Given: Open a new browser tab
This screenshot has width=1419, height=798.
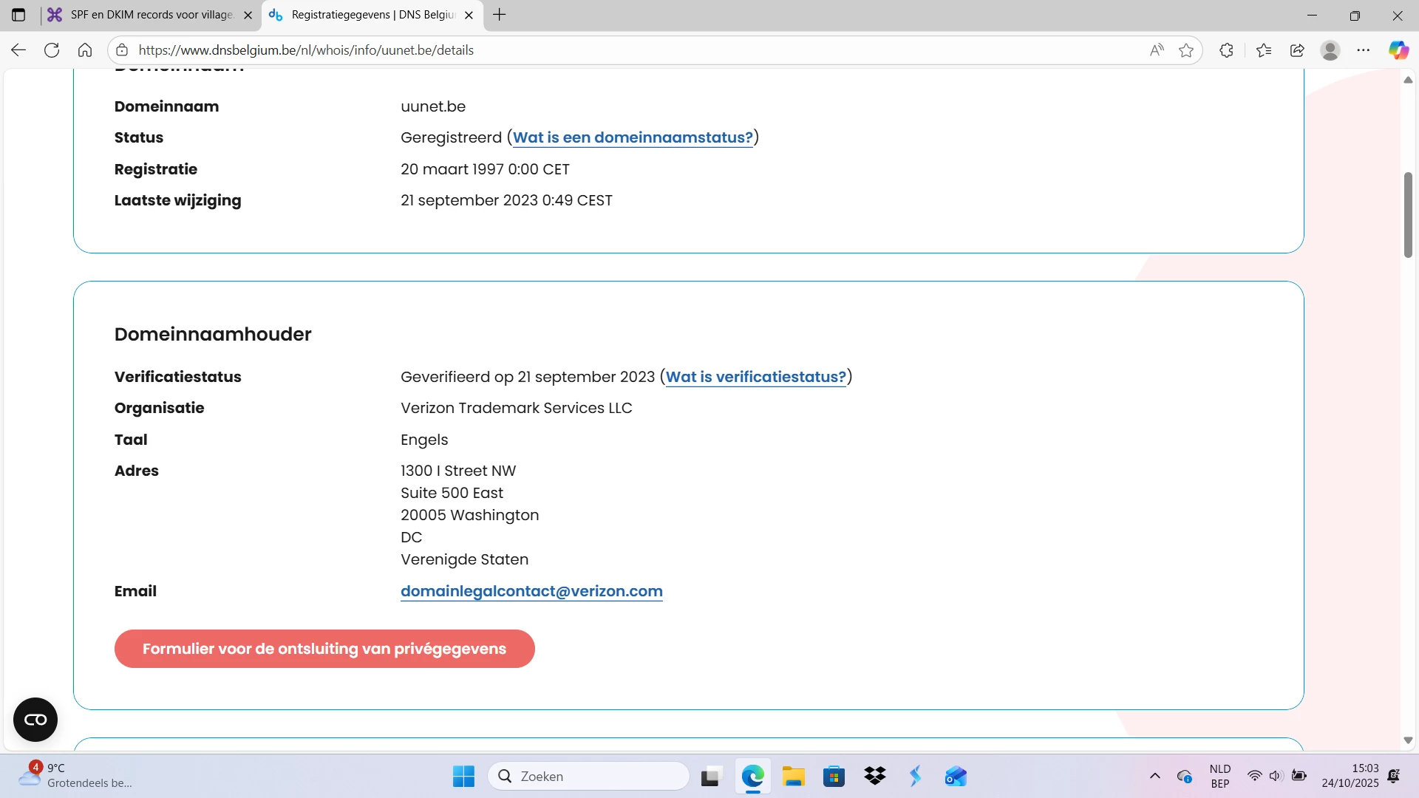Looking at the screenshot, I should [x=500, y=15].
